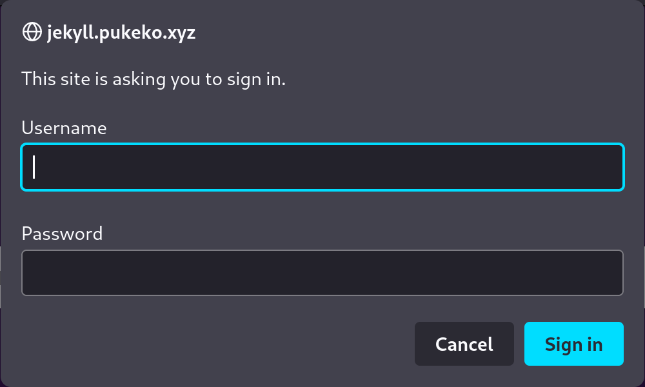Image resolution: width=645 pixels, height=387 pixels.
Task: Select the site identity globe icon
Action: 31,32
